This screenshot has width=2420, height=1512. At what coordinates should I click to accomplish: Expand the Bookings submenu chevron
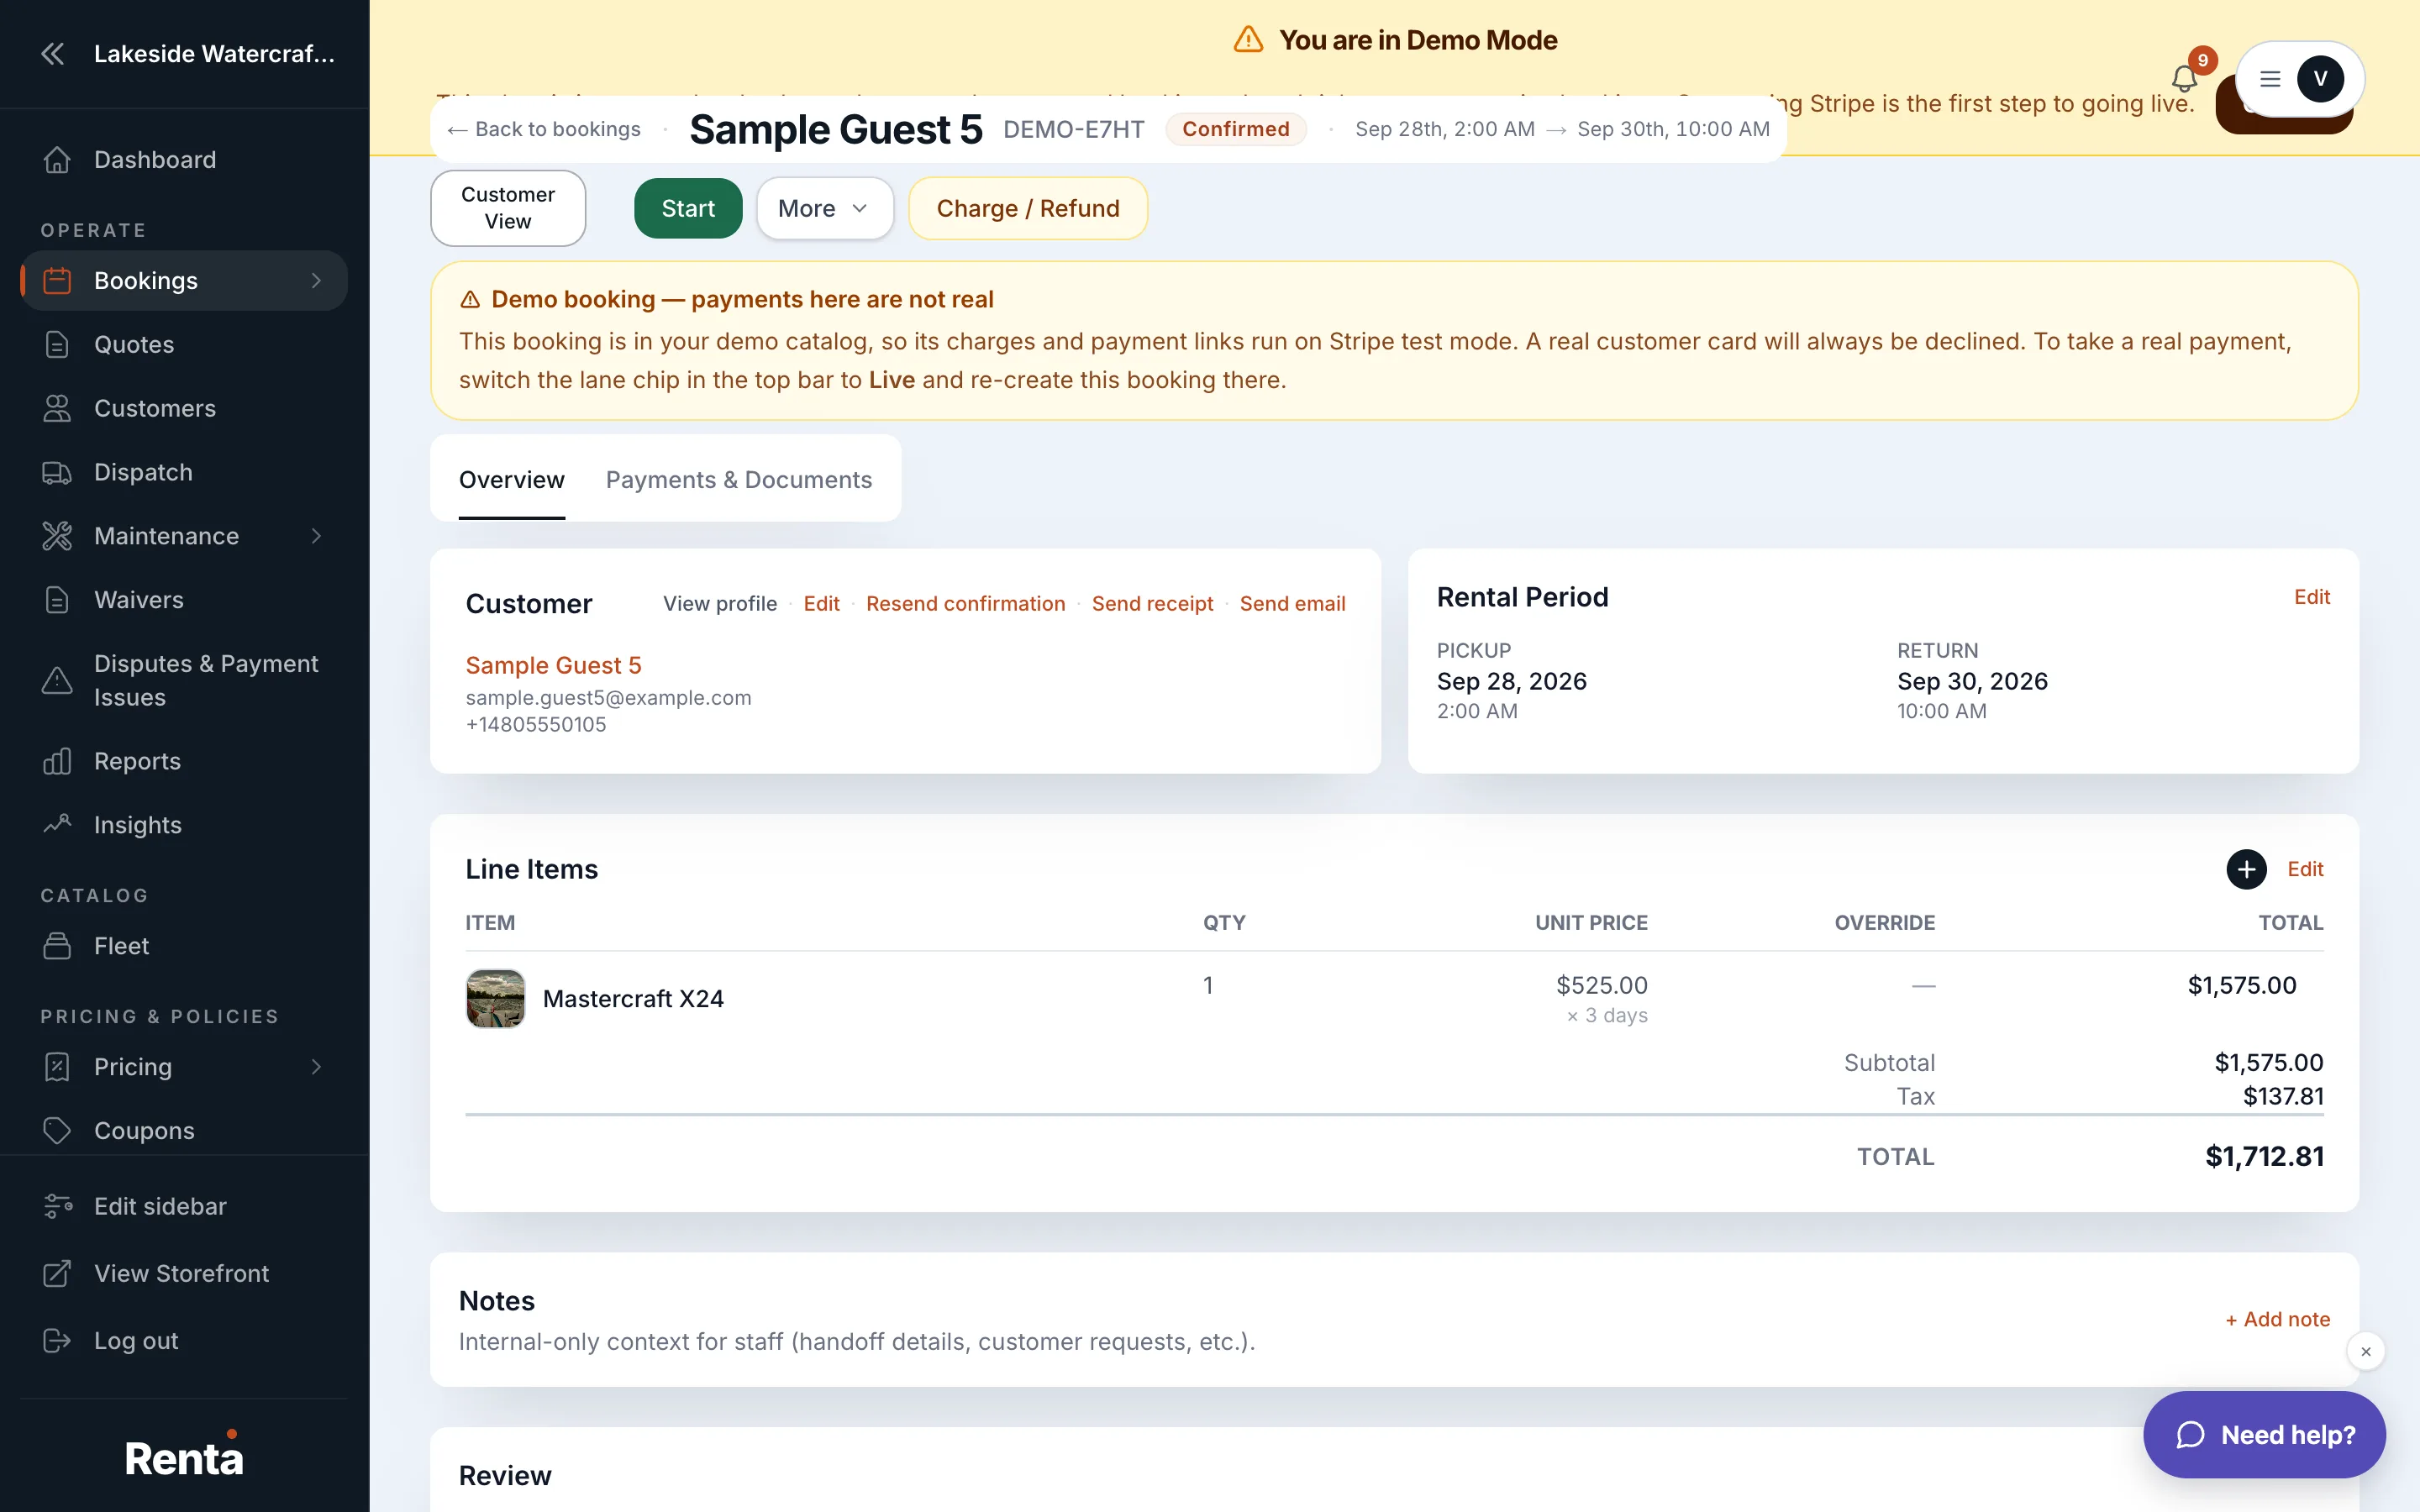tap(316, 281)
